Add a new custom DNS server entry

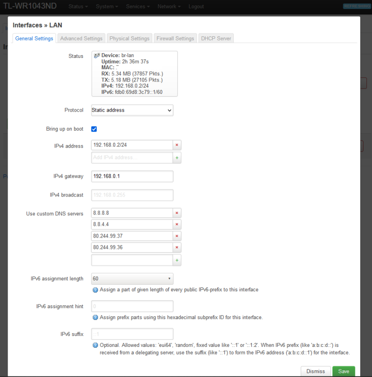(177, 260)
